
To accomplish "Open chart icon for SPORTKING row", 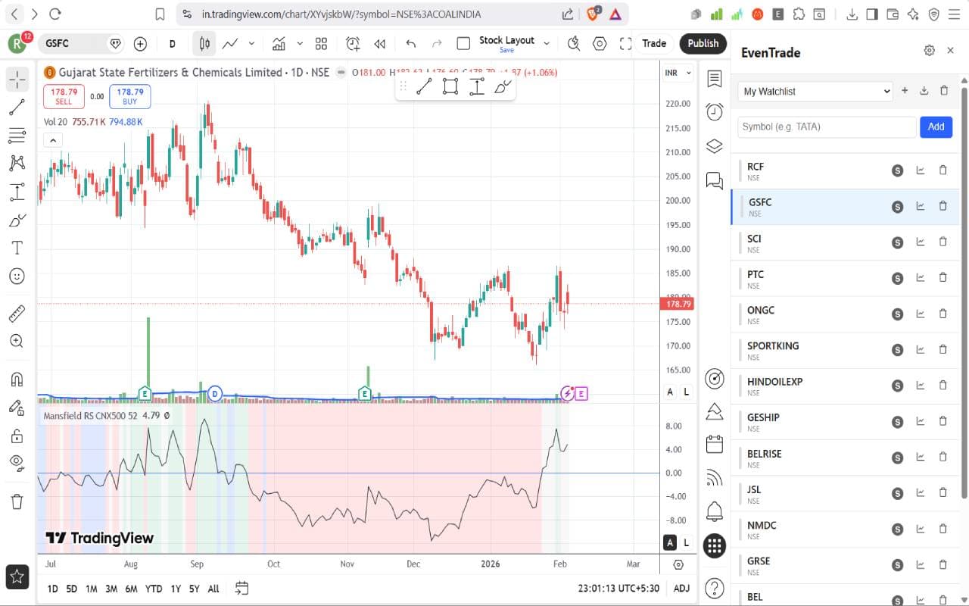I will pos(921,349).
